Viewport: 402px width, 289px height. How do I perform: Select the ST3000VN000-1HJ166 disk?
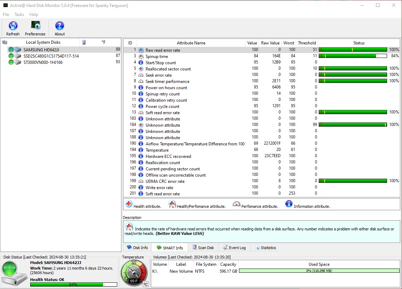43,62
